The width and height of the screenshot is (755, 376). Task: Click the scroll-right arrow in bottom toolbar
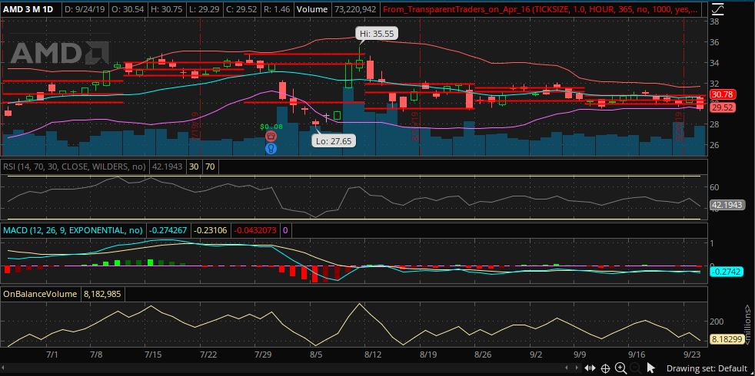[x=577, y=368]
